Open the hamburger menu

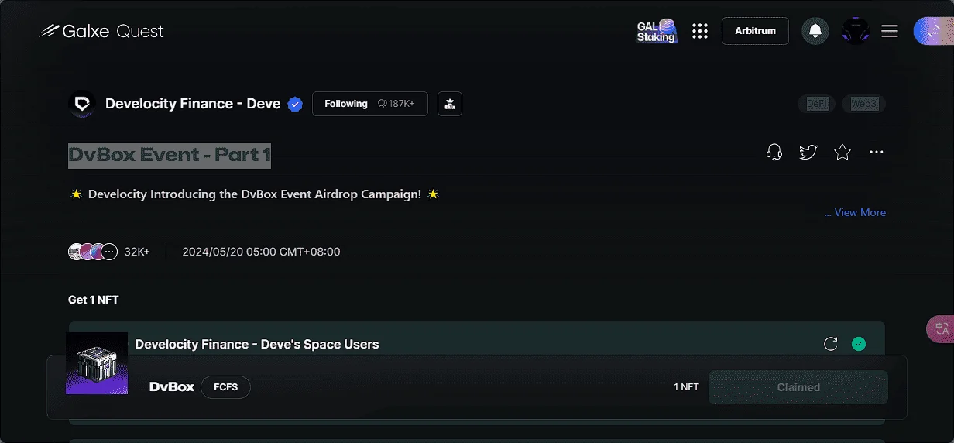(890, 31)
